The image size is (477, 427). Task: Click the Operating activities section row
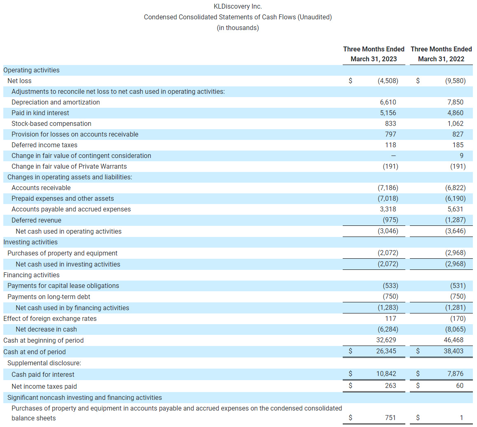[x=31, y=70]
